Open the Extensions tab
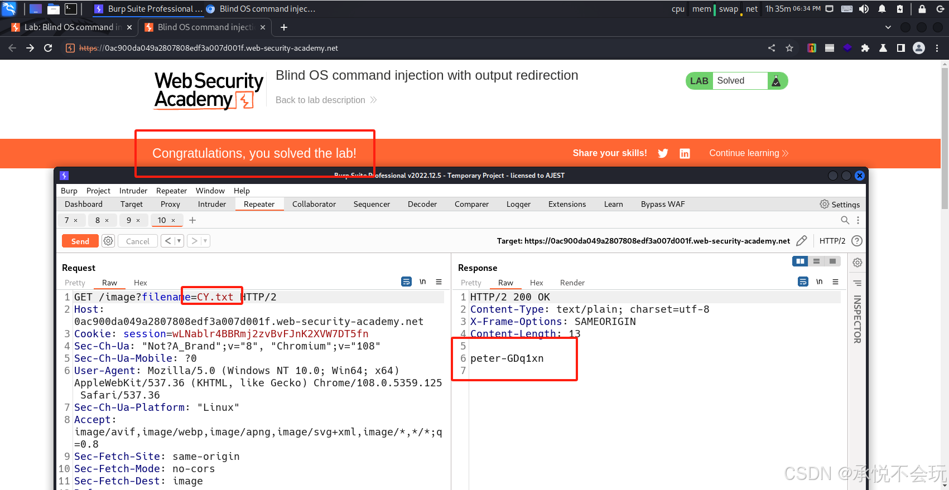949x490 pixels. [x=567, y=204]
